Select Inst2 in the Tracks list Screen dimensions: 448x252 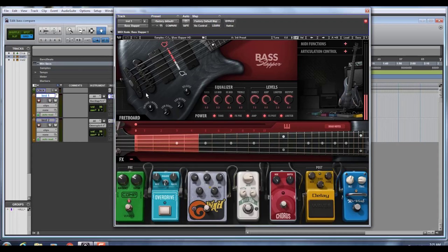(x=22, y=60)
